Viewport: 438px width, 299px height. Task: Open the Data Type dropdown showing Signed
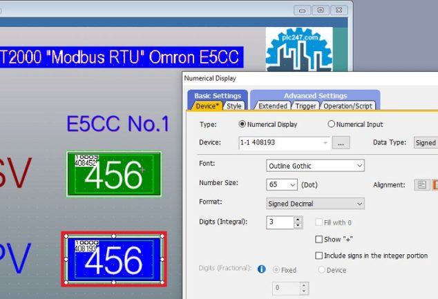pos(426,143)
